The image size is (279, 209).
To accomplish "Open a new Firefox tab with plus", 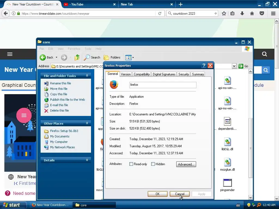I will tap(181, 4).
